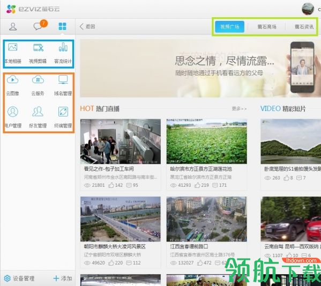Click title 哈尔滨市方正县方正湖莲花池
The width and height of the screenshot is (321, 286).
201,169
